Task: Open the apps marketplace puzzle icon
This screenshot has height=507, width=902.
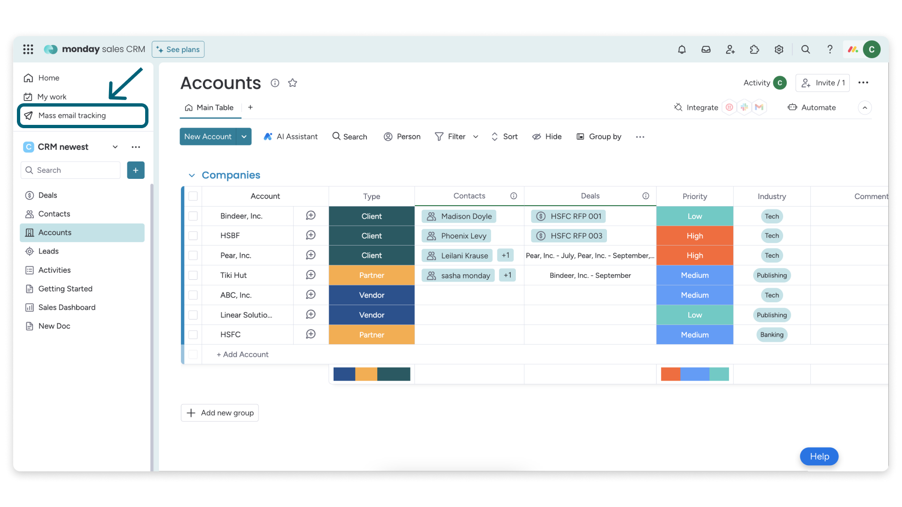Action: click(x=754, y=49)
